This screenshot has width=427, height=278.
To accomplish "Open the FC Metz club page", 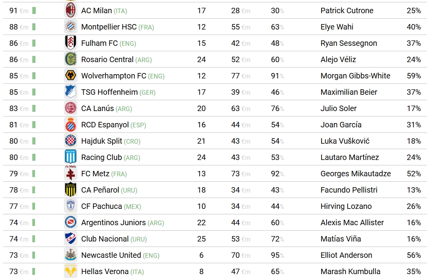I will click(95, 174).
